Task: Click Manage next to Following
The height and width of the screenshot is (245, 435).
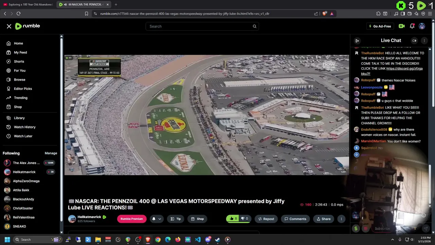Action: [x=51, y=153]
